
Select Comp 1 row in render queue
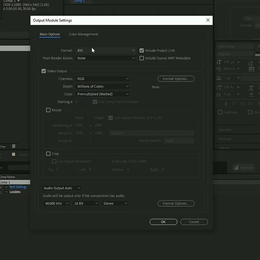pos(15,182)
